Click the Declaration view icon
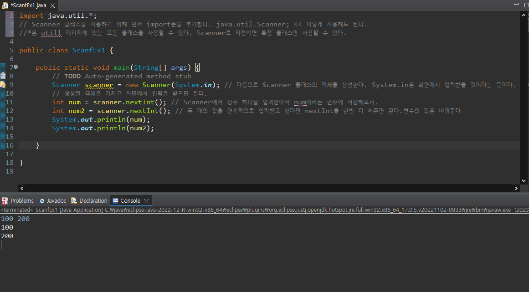529x292 pixels. pos(74,200)
